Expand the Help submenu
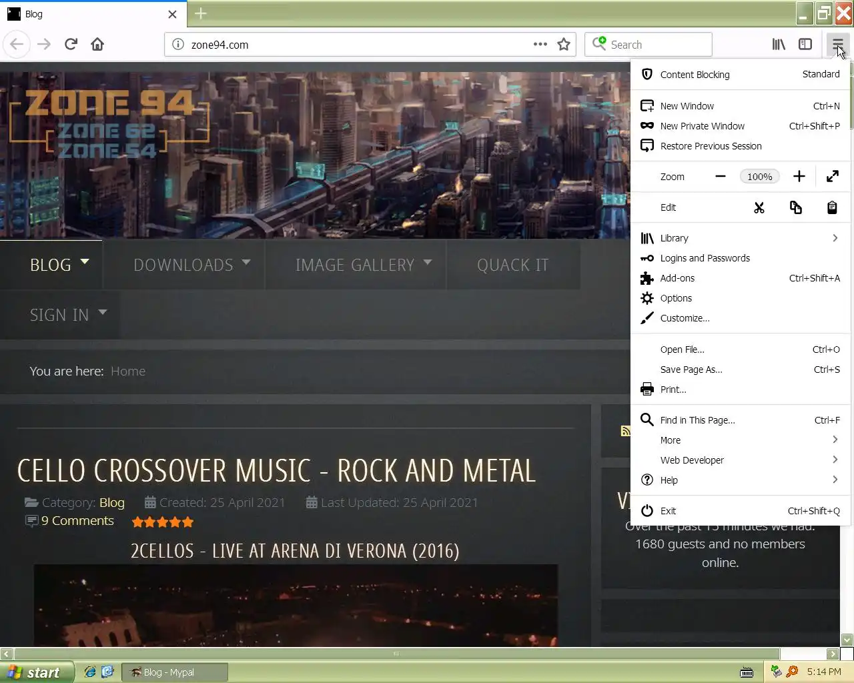This screenshot has height=683, width=854. pos(740,480)
